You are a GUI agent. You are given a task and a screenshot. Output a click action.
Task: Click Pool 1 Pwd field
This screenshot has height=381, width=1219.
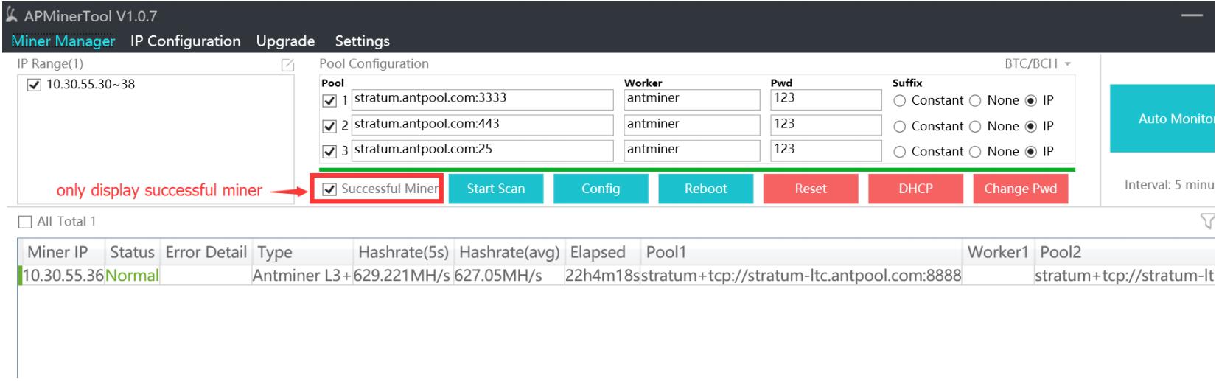coord(826,99)
